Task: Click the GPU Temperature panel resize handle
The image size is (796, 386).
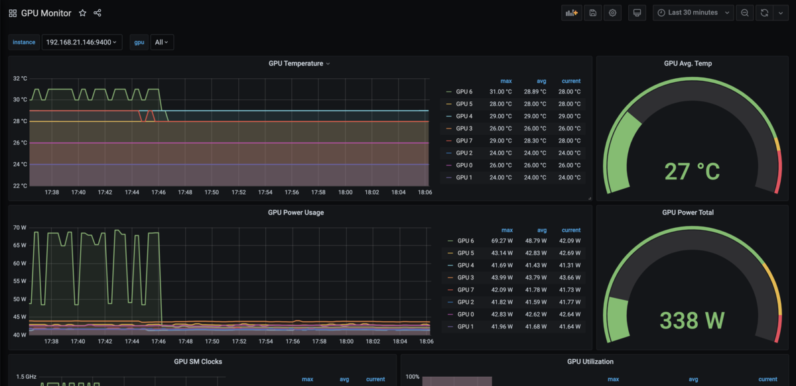Action: click(589, 198)
